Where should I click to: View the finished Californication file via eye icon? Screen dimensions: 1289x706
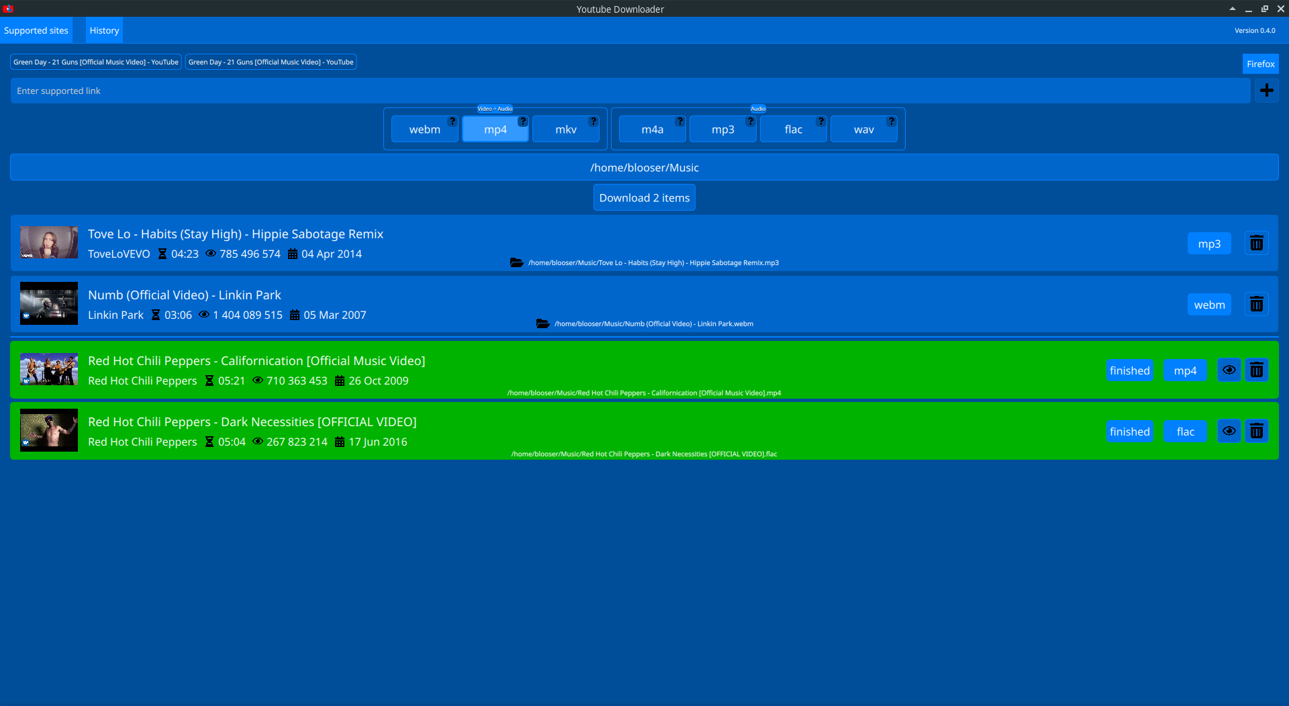[1229, 370]
